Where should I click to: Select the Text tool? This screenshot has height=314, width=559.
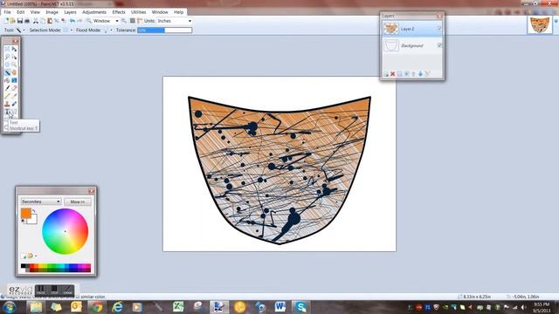7,113
